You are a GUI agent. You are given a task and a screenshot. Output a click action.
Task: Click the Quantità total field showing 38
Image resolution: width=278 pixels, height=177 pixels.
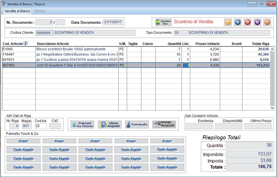coord(249,145)
